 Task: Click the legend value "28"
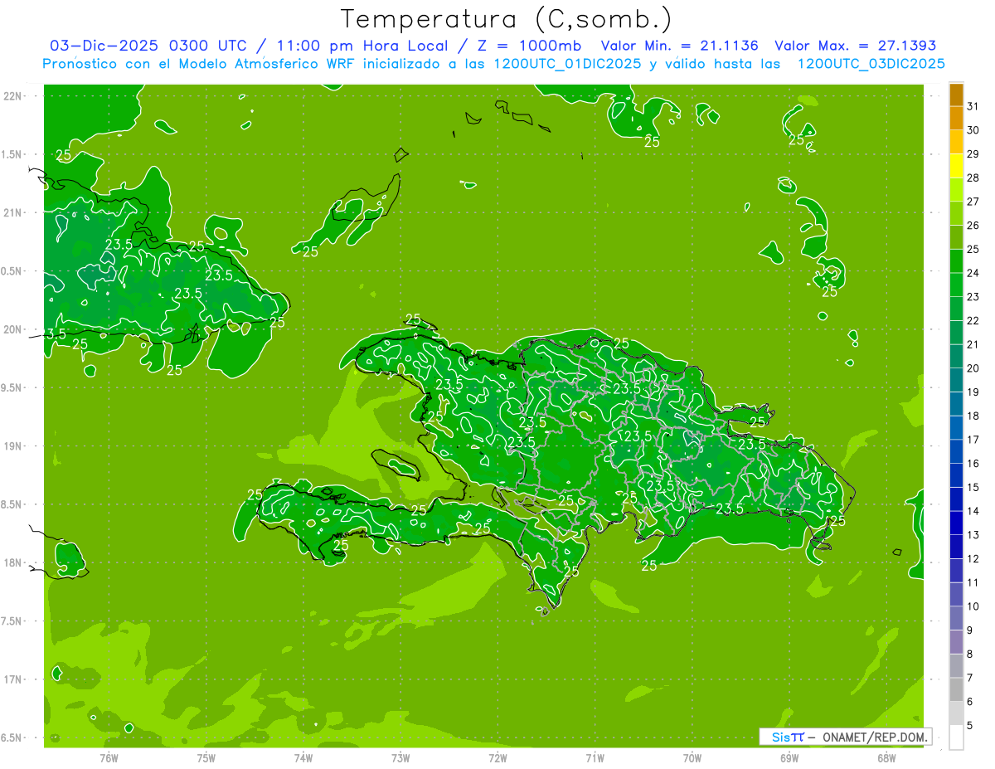[x=973, y=178]
